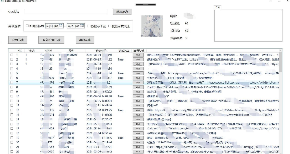Screen dimensions: 290x154
Task: Click the Click button in row 22
Action: click(138, 152)
